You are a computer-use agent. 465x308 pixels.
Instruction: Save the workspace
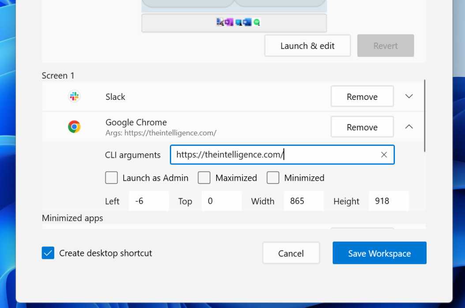coord(379,253)
